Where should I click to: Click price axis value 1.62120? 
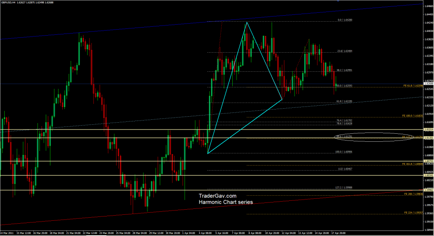click(429, 106)
